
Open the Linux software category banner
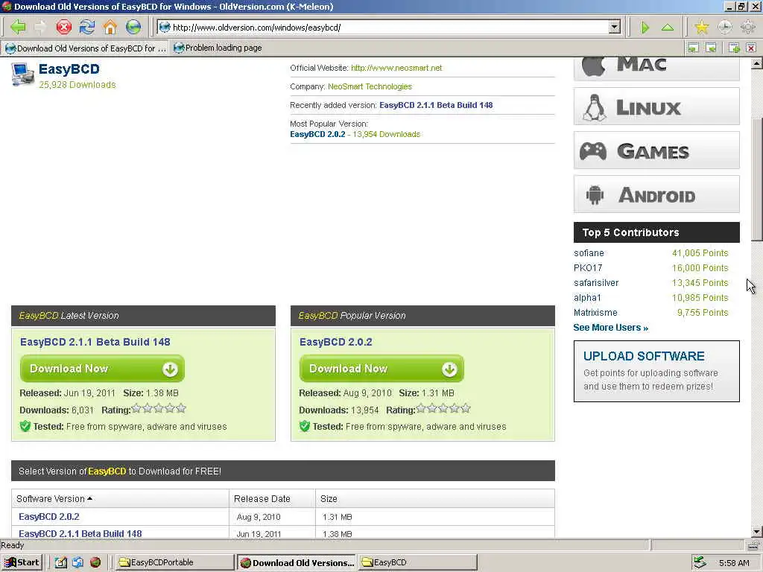pos(656,107)
